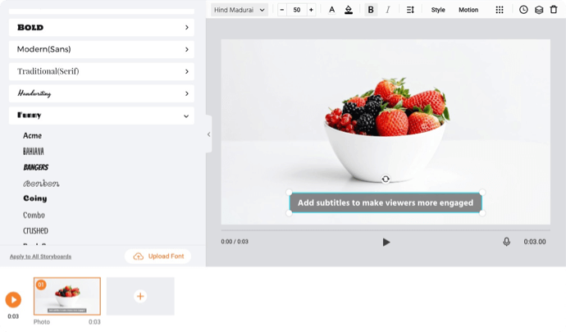Viewport: 566px width, 332px height.
Task: Select the Bonbon font
Action: tap(41, 184)
